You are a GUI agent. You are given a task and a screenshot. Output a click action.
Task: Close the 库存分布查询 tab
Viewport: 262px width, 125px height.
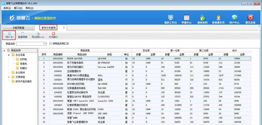tap(64, 27)
